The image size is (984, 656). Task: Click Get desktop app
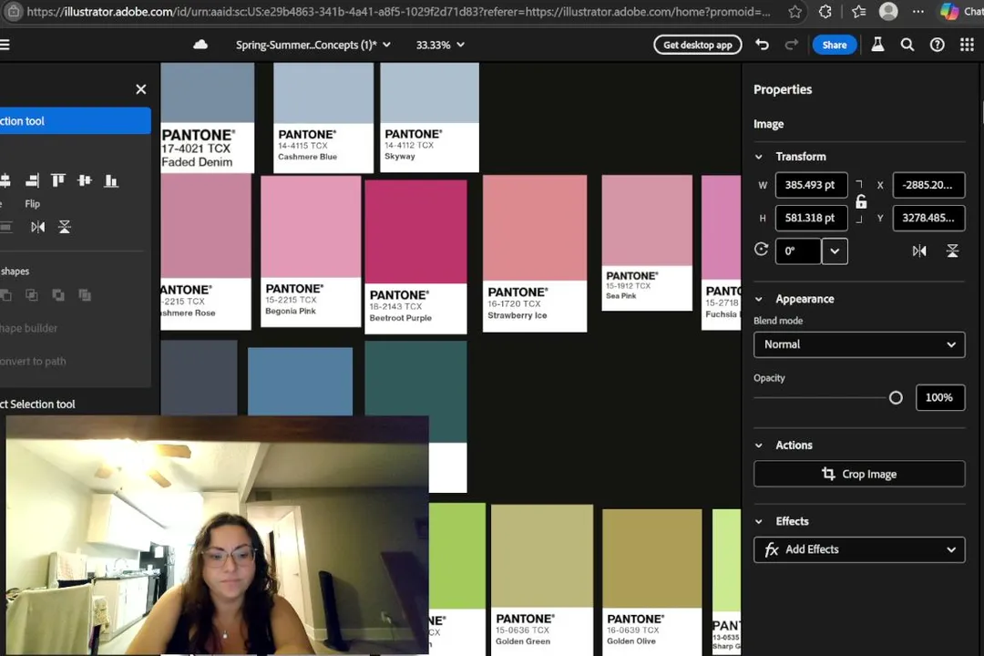point(698,45)
